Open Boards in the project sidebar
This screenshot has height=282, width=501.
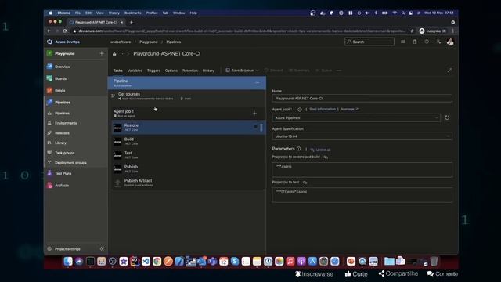click(61, 78)
